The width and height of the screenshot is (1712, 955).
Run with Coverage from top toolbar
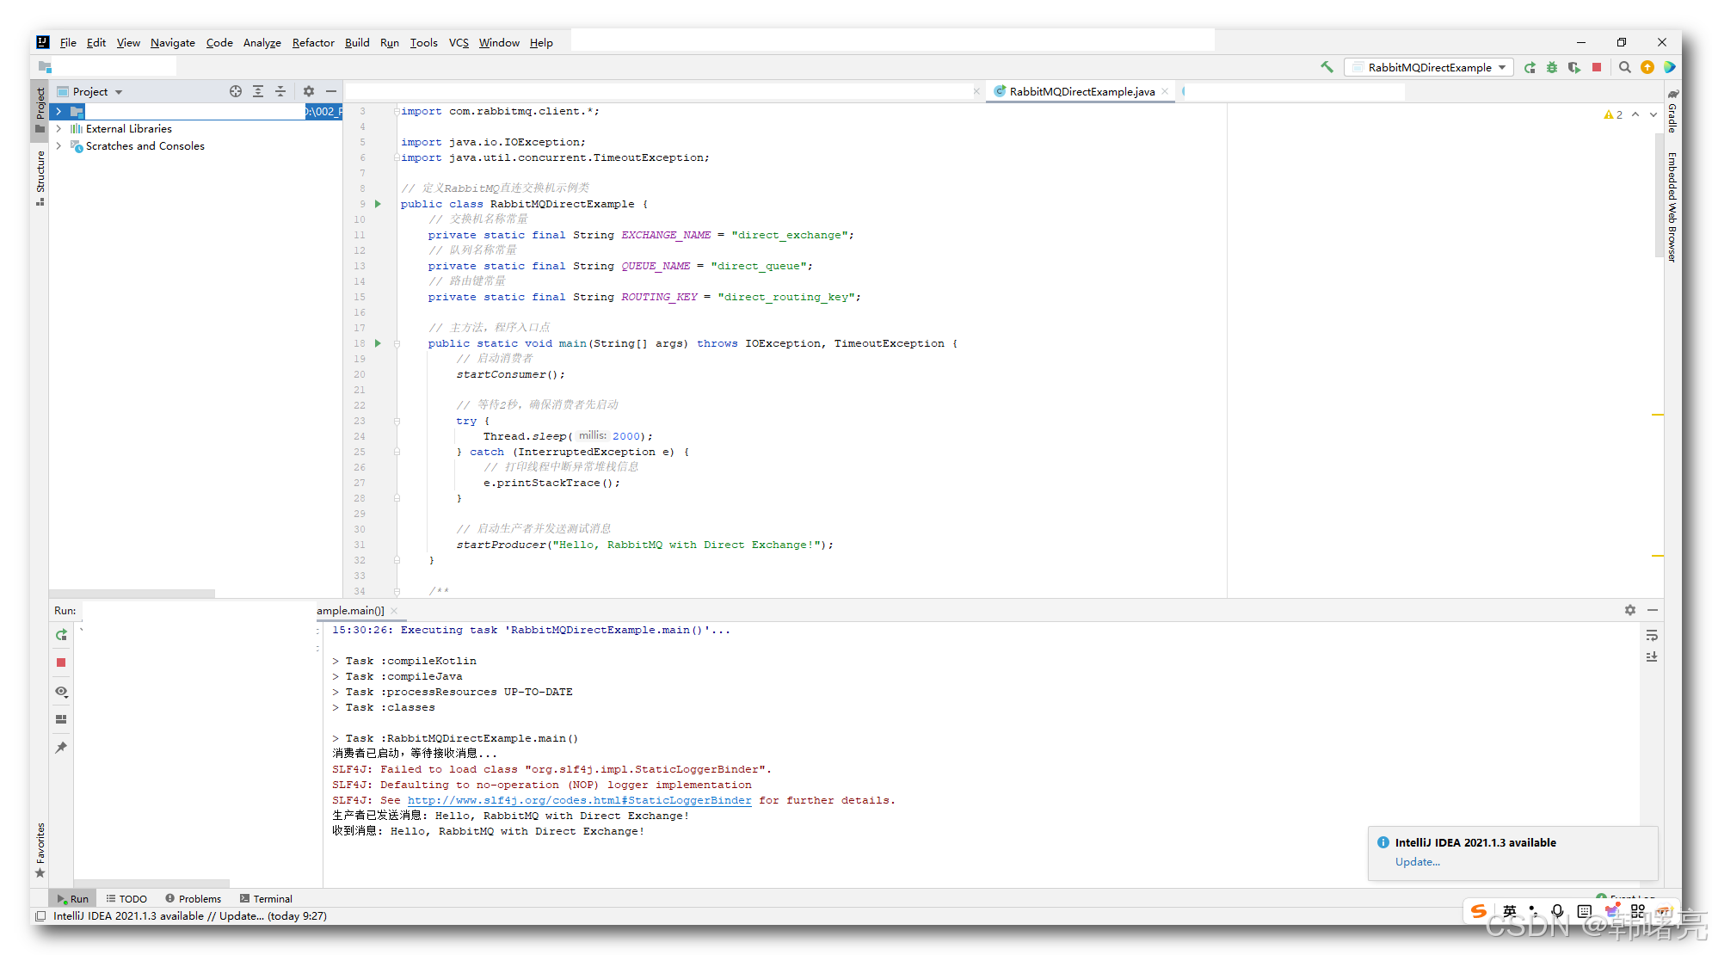point(1574,67)
